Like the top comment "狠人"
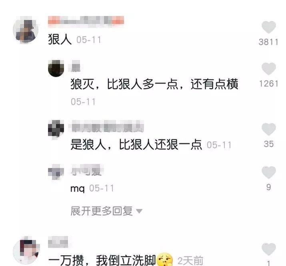This screenshot has width=286, height=266. coord(269,27)
